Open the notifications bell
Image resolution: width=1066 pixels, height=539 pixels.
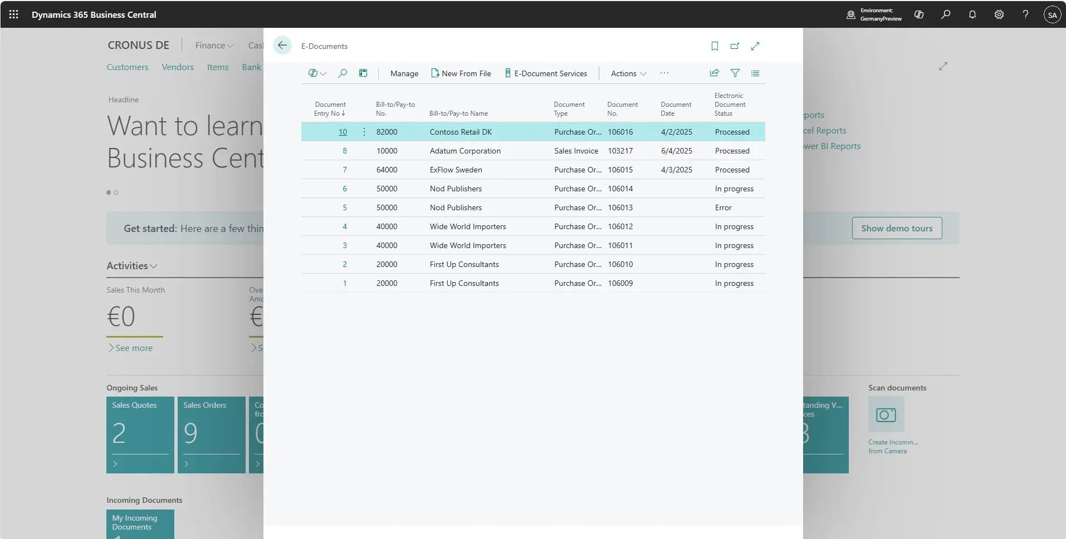972,14
